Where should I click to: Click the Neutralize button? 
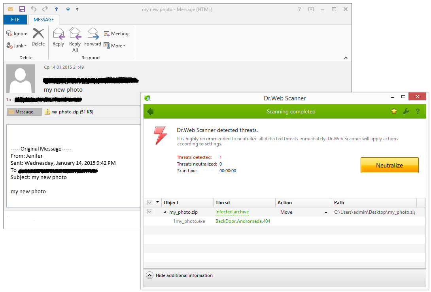389,165
